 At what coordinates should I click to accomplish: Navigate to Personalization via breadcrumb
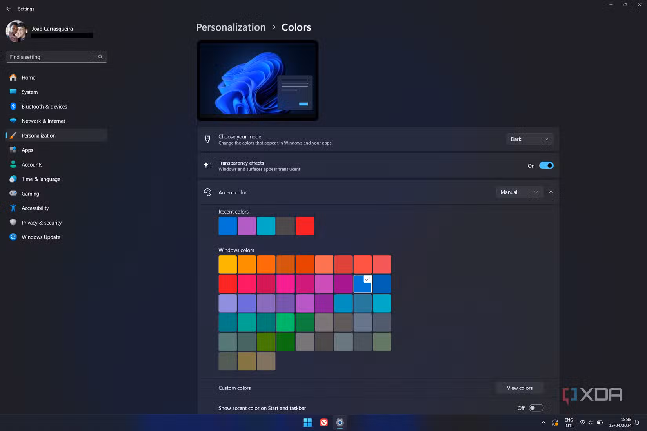(x=231, y=27)
